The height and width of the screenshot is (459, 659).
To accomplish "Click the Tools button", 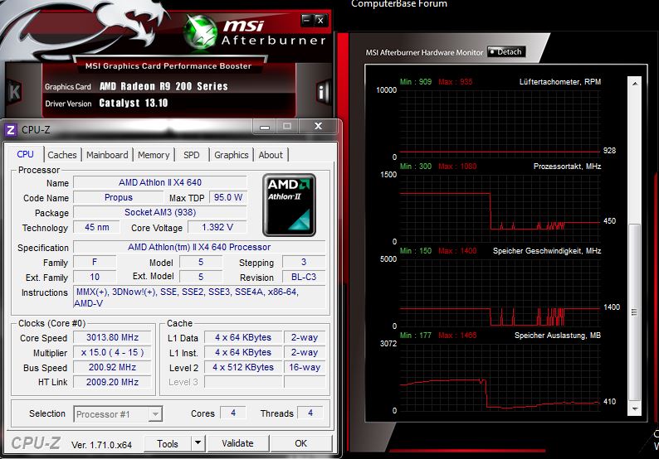I will [168, 443].
